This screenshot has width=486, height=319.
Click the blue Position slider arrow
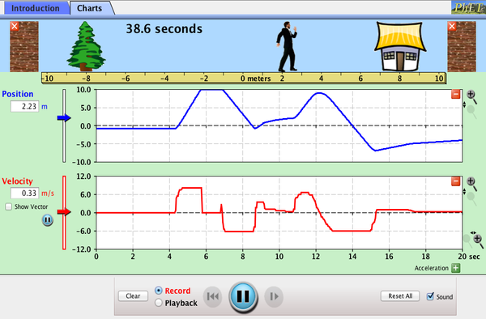point(64,117)
